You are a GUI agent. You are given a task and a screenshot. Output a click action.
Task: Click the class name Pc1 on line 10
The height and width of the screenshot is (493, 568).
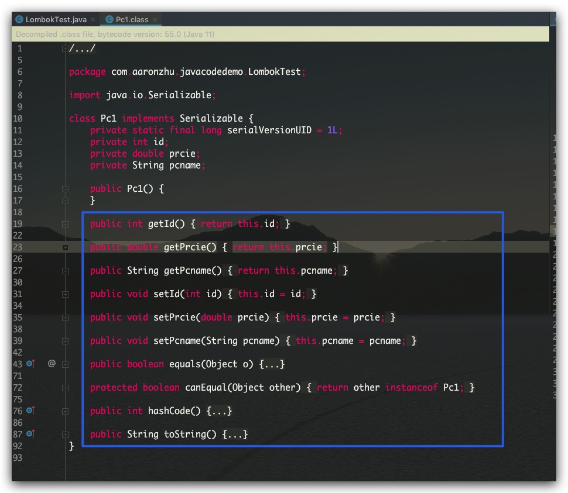pyautogui.click(x=108, y=118)
